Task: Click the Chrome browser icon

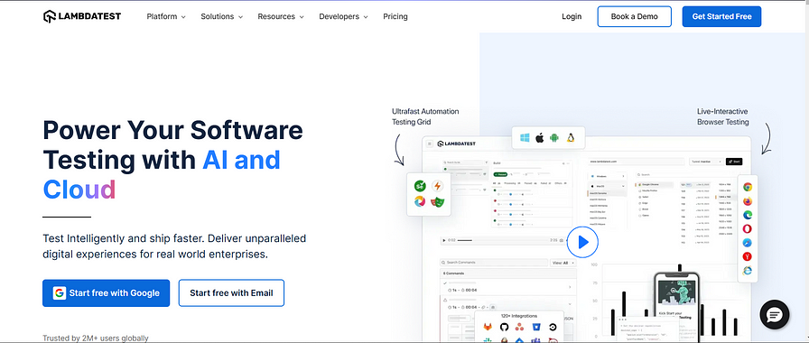Action: click(747, 187)
